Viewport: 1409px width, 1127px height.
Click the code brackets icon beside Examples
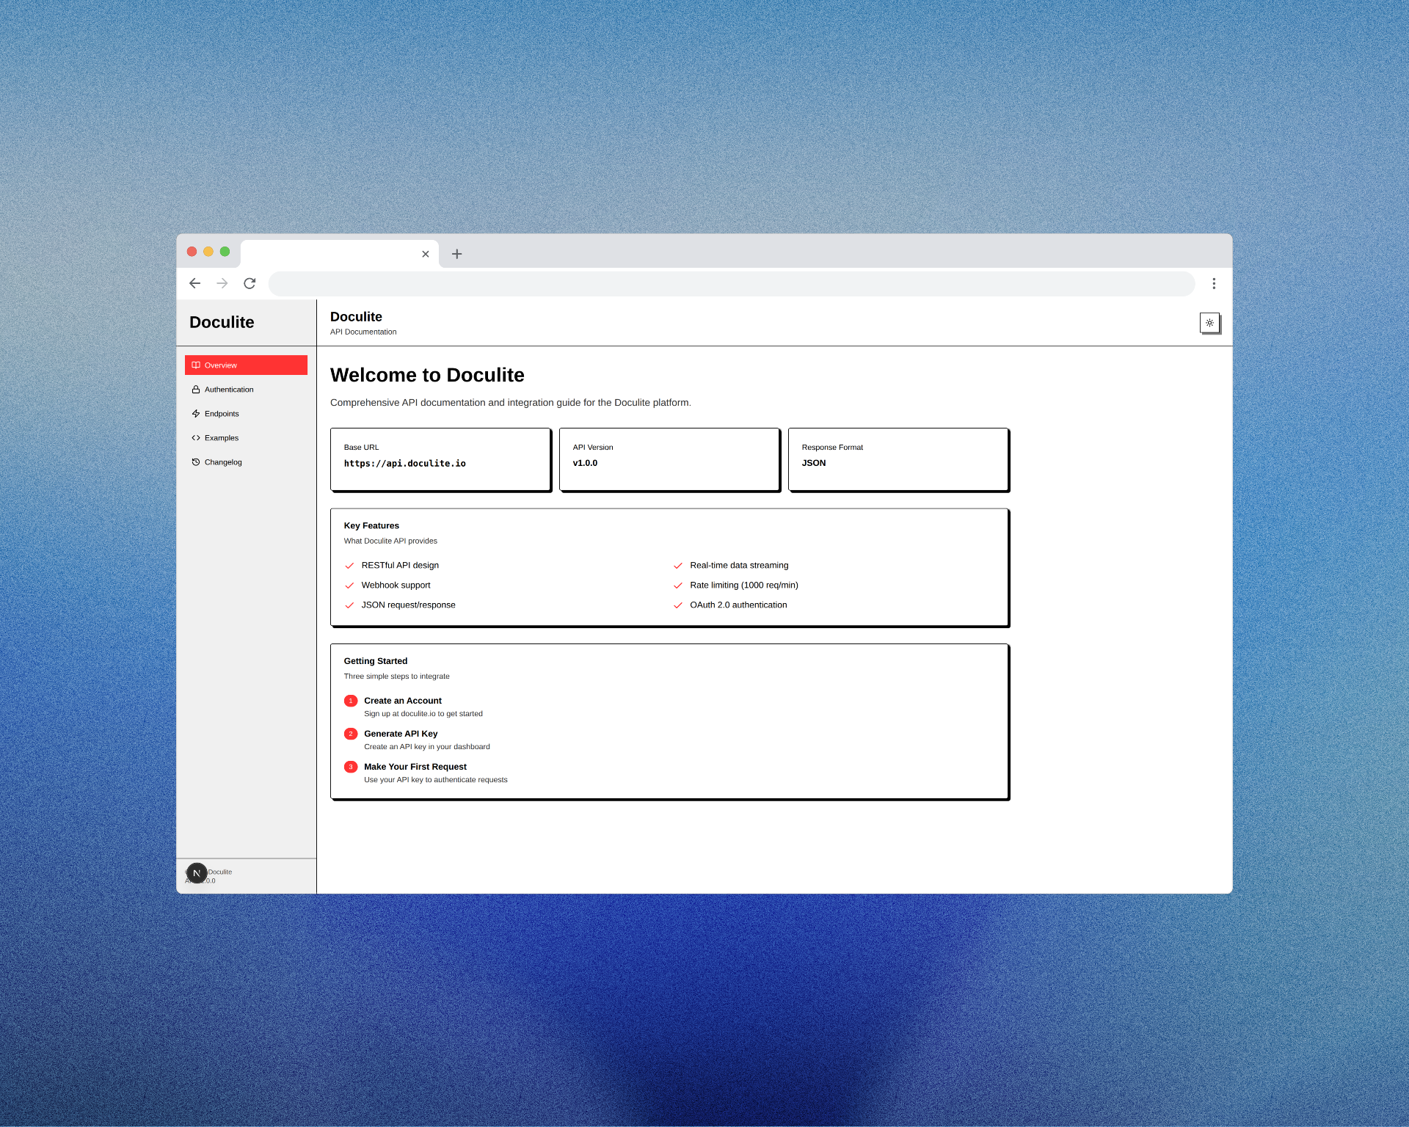[x=195, y=437]
